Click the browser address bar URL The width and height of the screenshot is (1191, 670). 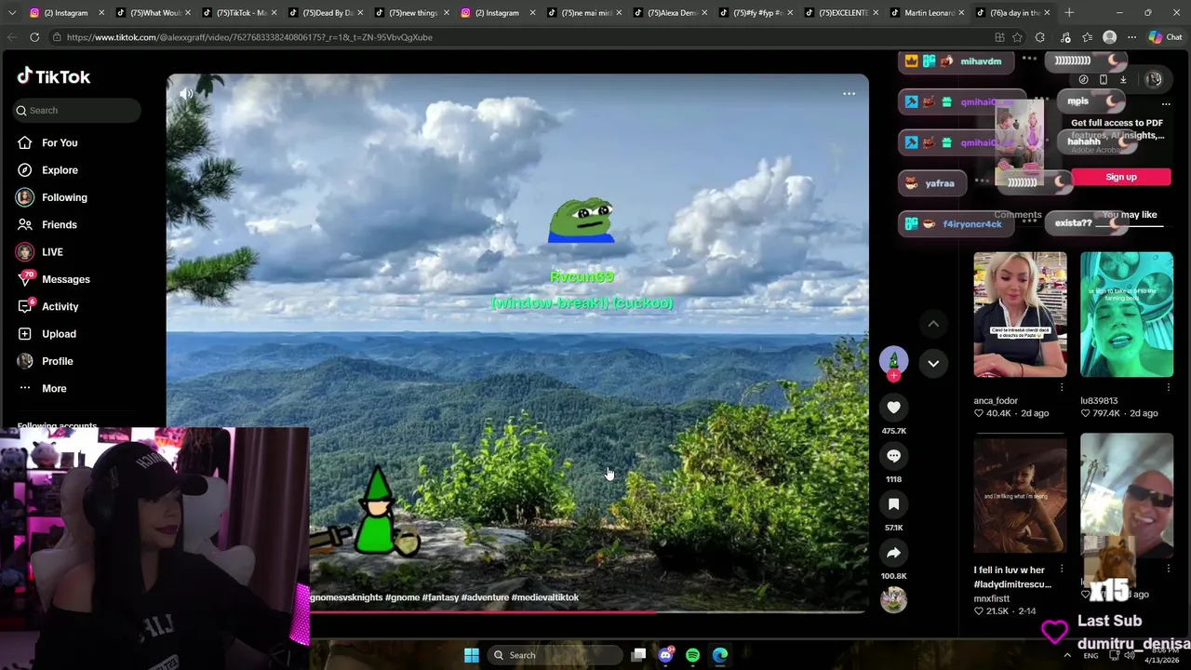coord(249,37)
